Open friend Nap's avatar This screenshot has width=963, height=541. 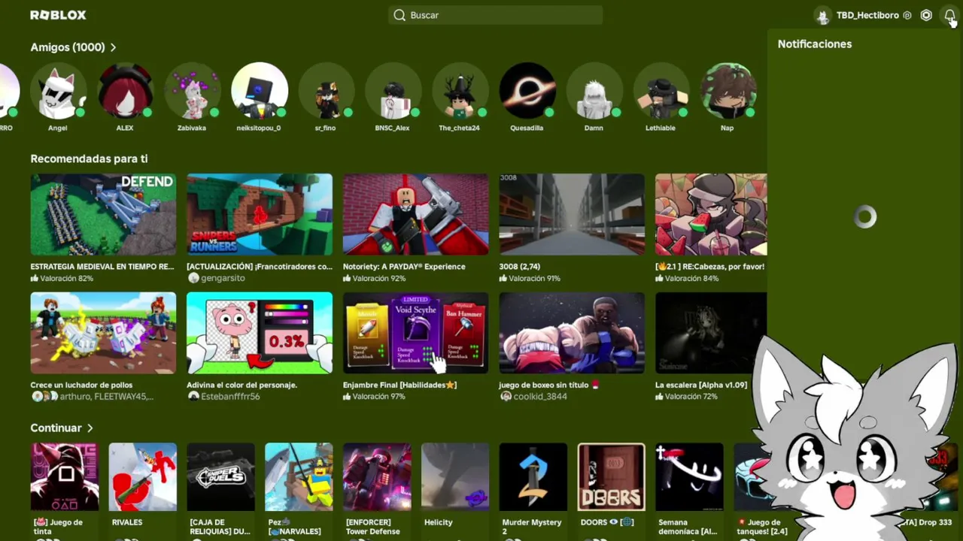(x=728, y=91)
